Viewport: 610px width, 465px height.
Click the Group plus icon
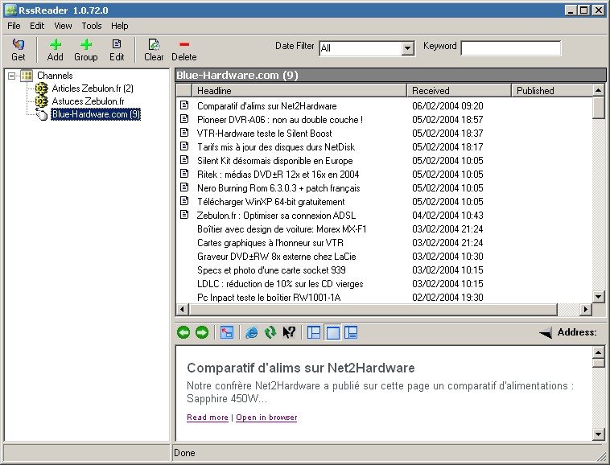86,45
